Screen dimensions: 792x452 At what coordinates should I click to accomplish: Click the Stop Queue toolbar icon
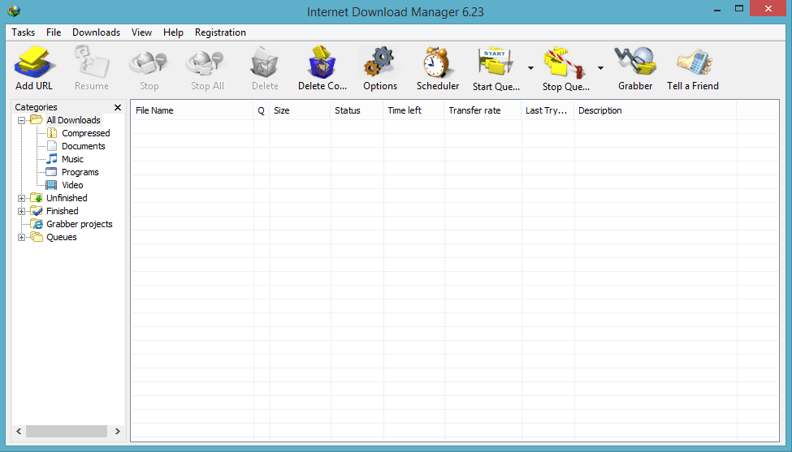pos(565,62)
